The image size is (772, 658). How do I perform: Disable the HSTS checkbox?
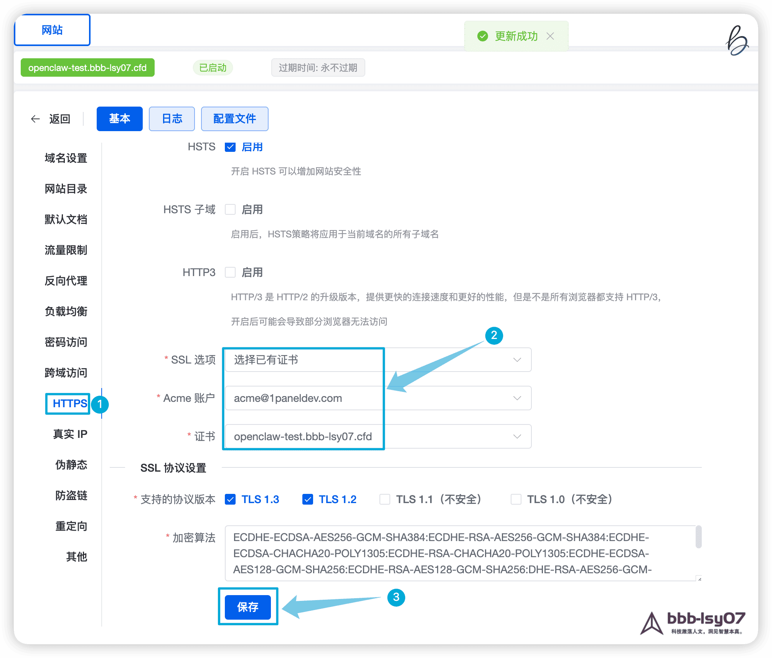tap(230, 147)
